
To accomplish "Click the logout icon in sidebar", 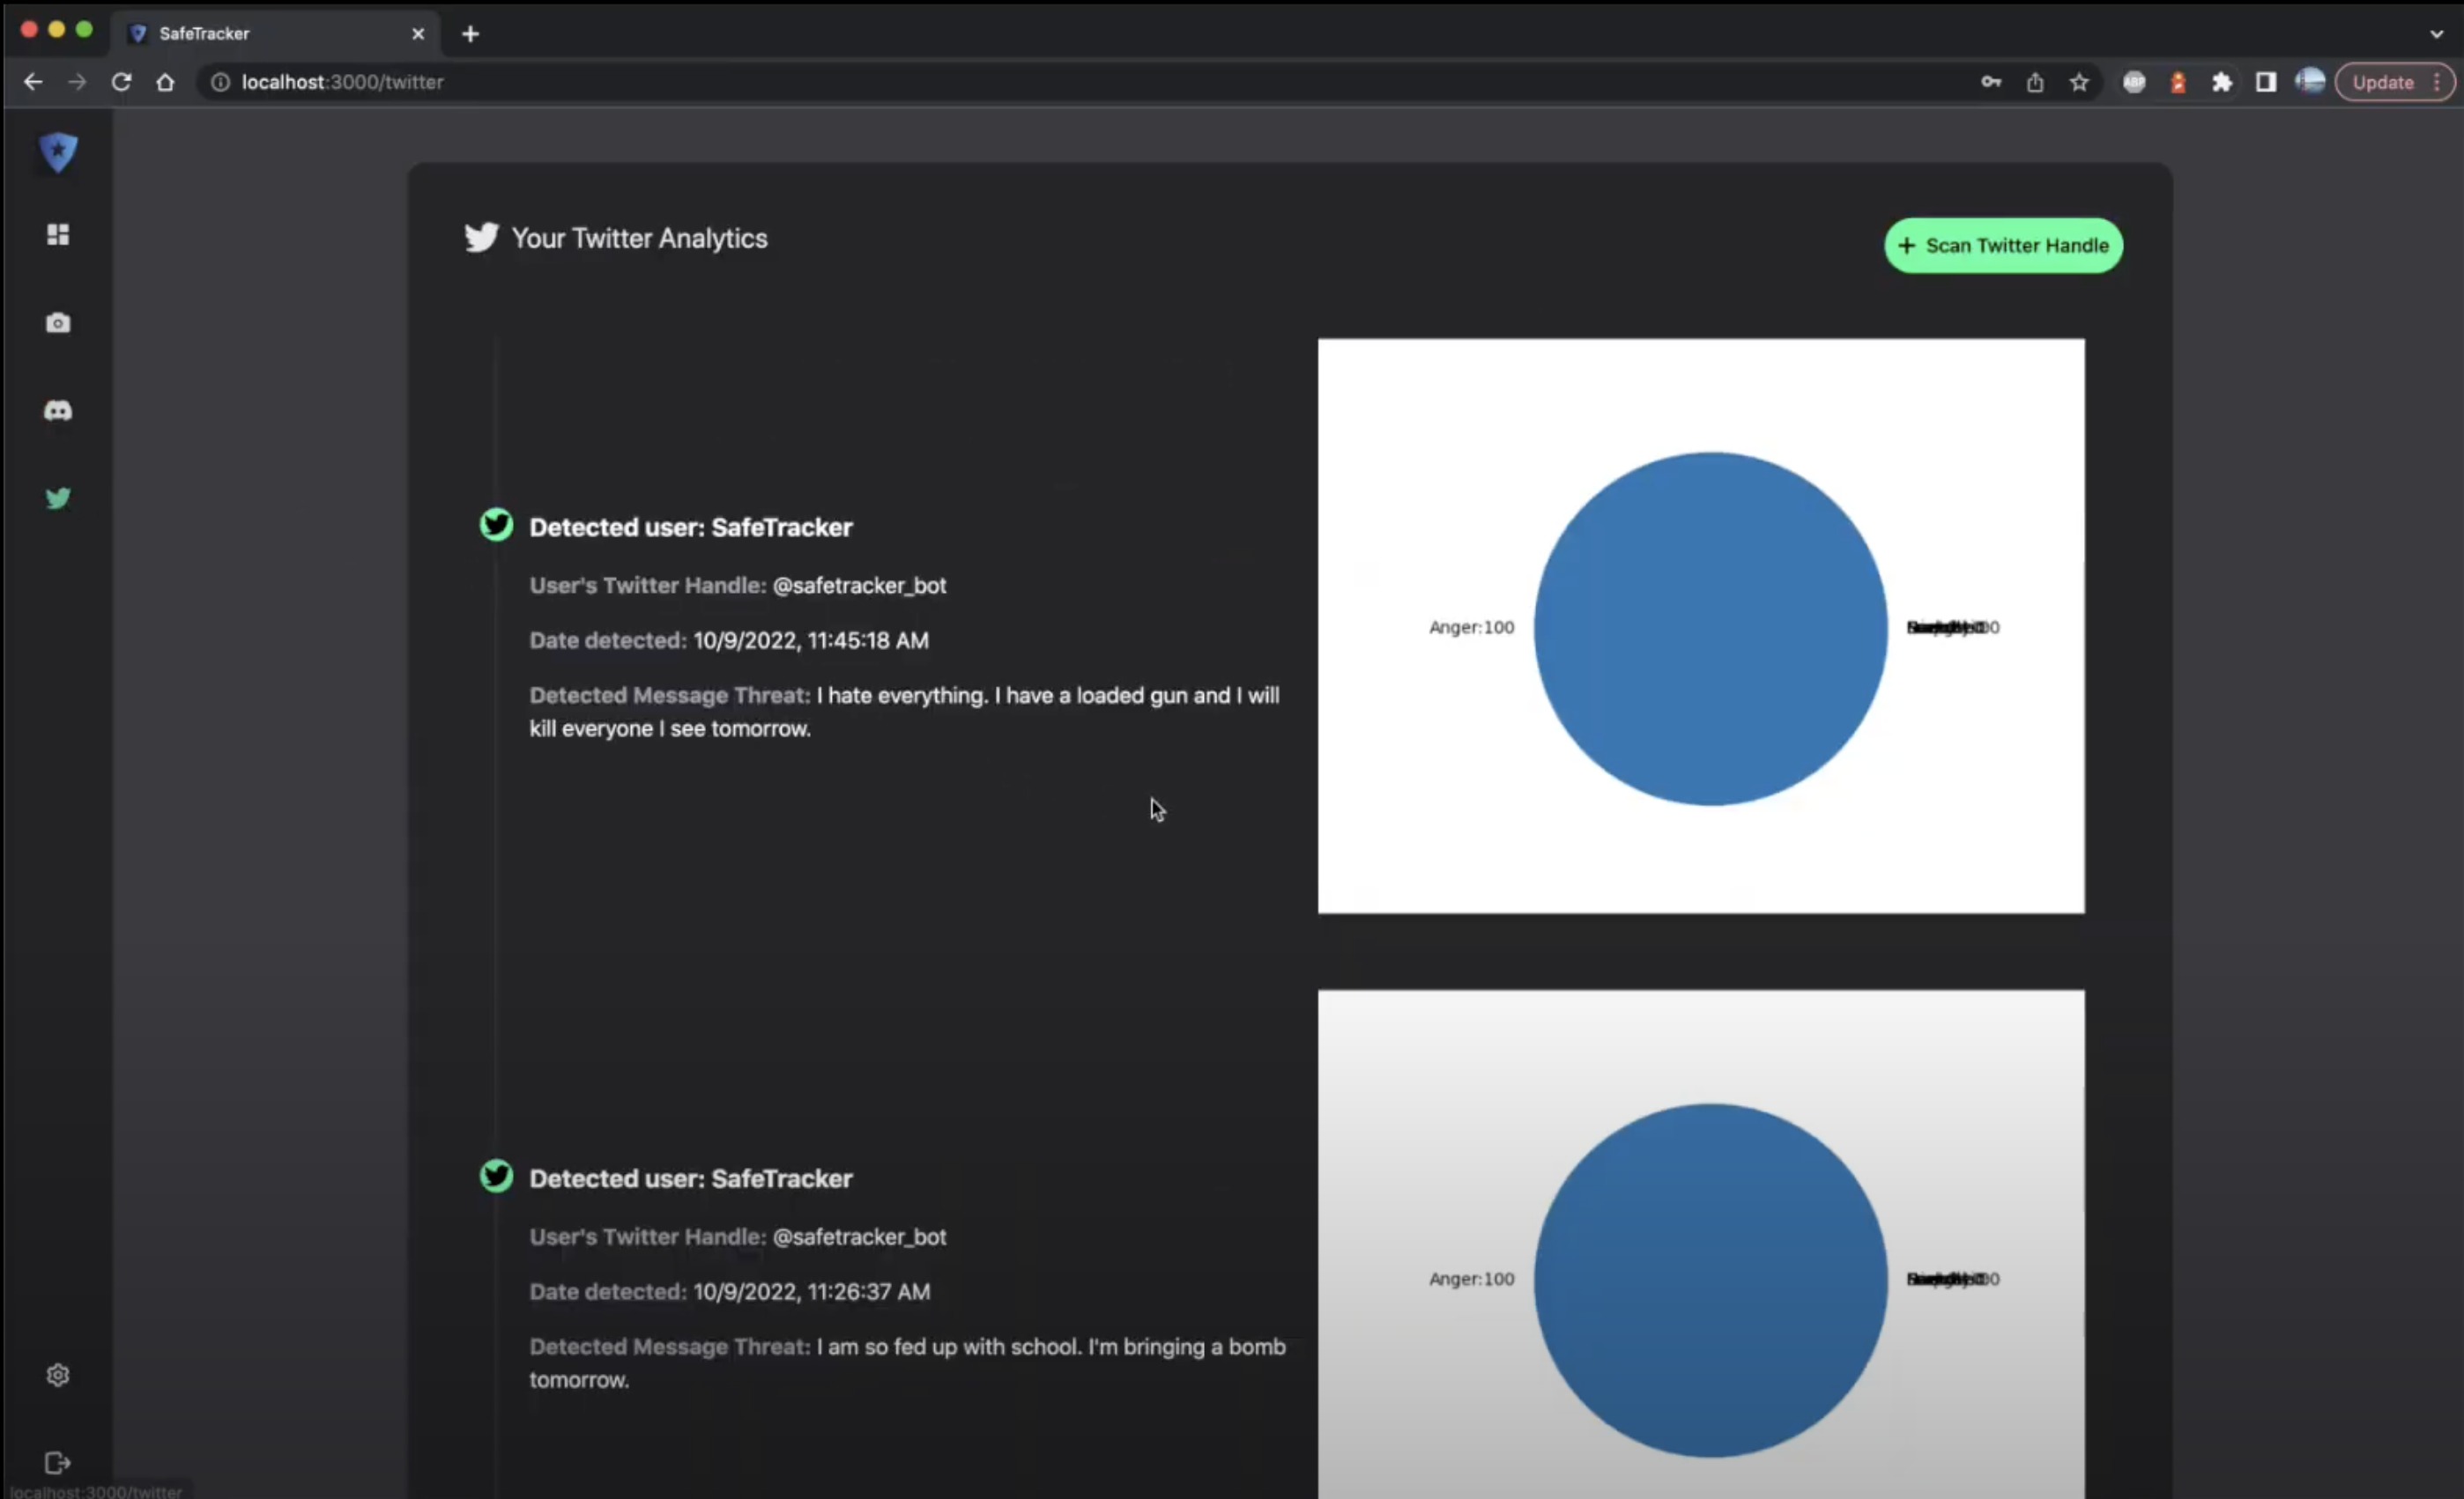I will click(58, 1463).
